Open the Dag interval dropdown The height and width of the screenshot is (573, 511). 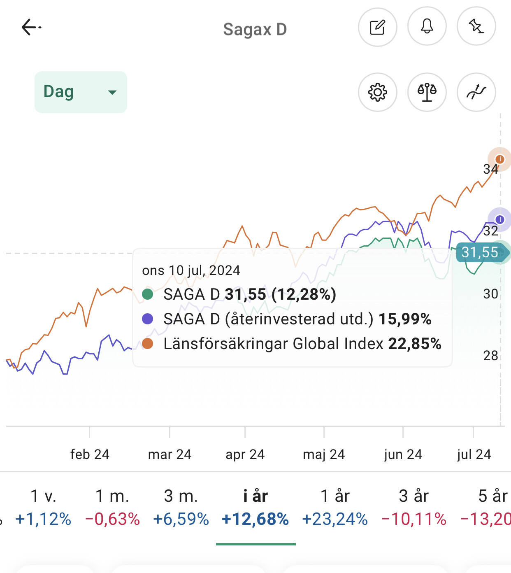tap(81, 92)
